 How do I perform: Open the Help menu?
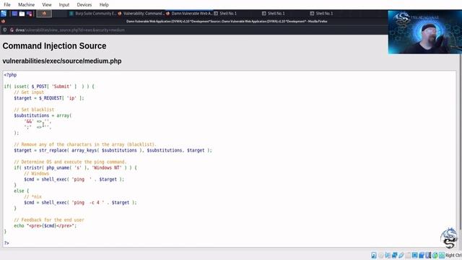(x=104, y=5)
